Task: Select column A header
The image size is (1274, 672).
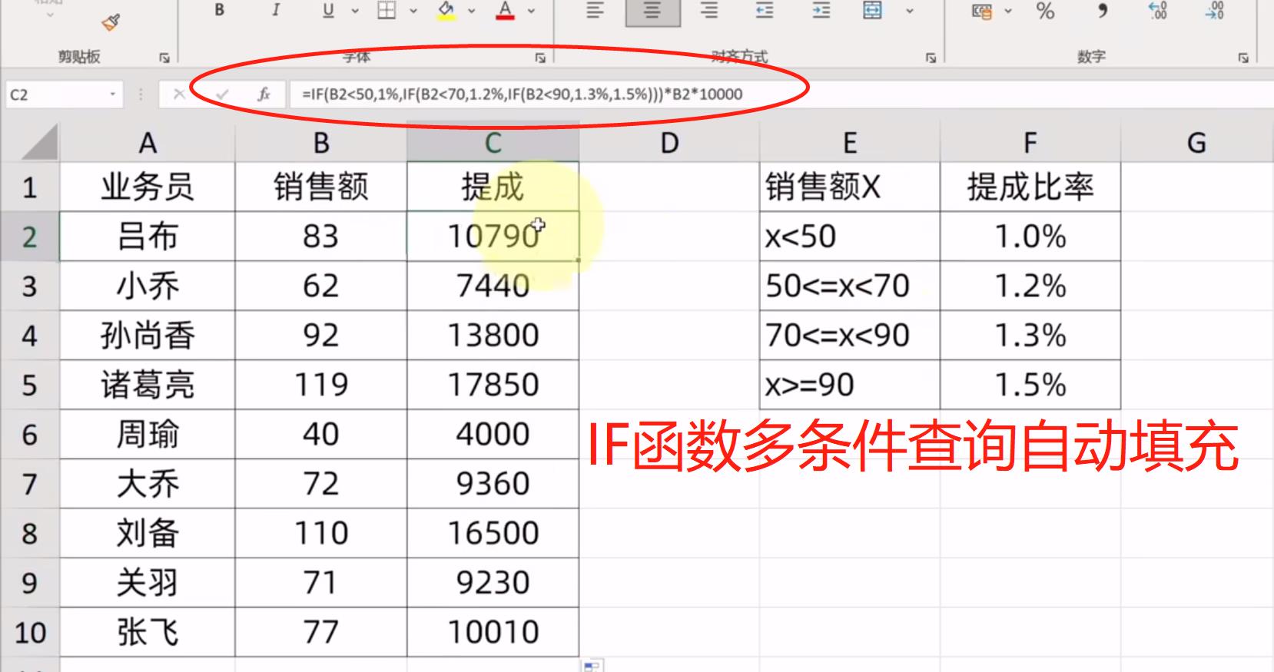Action: point(148,143)
